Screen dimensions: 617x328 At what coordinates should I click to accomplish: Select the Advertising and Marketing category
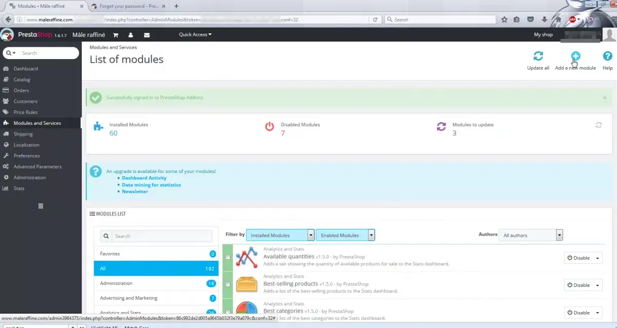pos(155,298)
